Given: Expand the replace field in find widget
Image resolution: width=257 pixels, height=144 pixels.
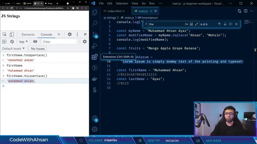Looking at the screenshot, I should [146, 24].
